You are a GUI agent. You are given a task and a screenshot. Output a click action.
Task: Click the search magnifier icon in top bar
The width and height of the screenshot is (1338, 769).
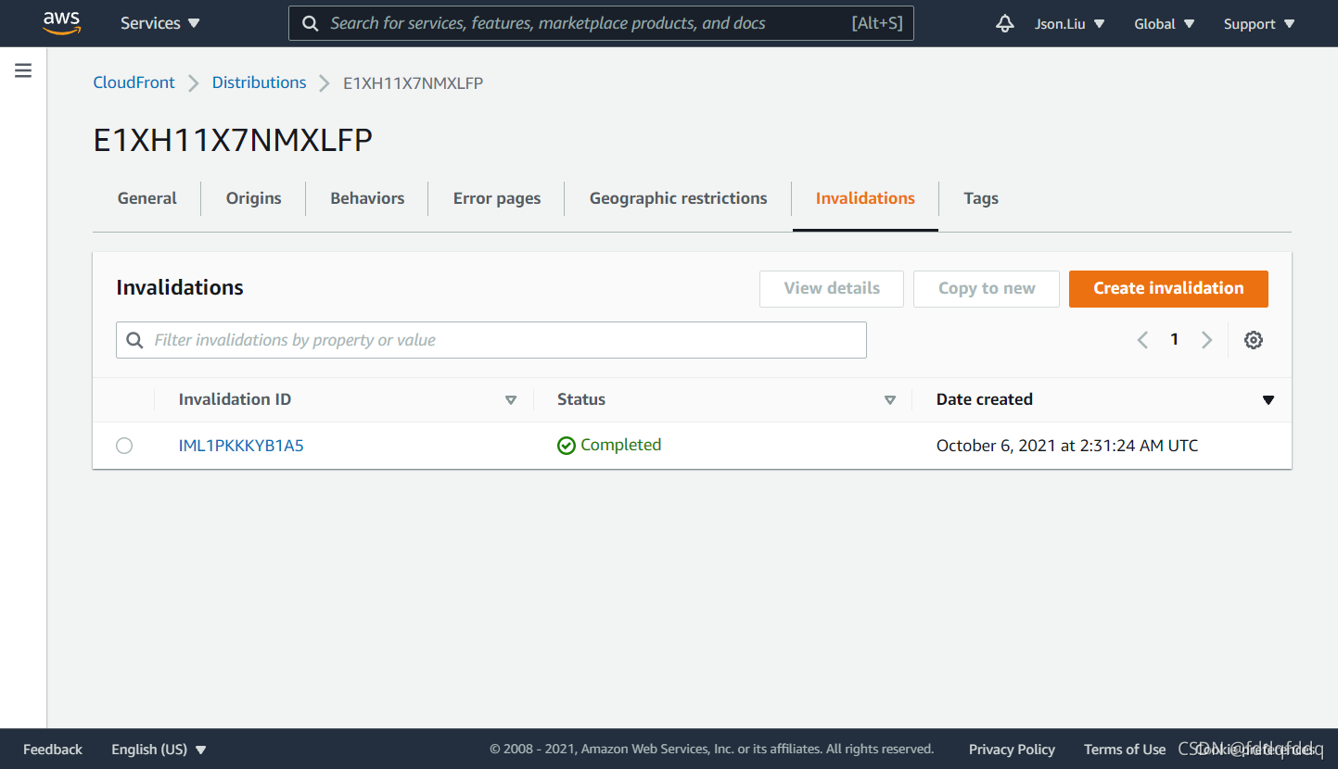pos(311,23)
